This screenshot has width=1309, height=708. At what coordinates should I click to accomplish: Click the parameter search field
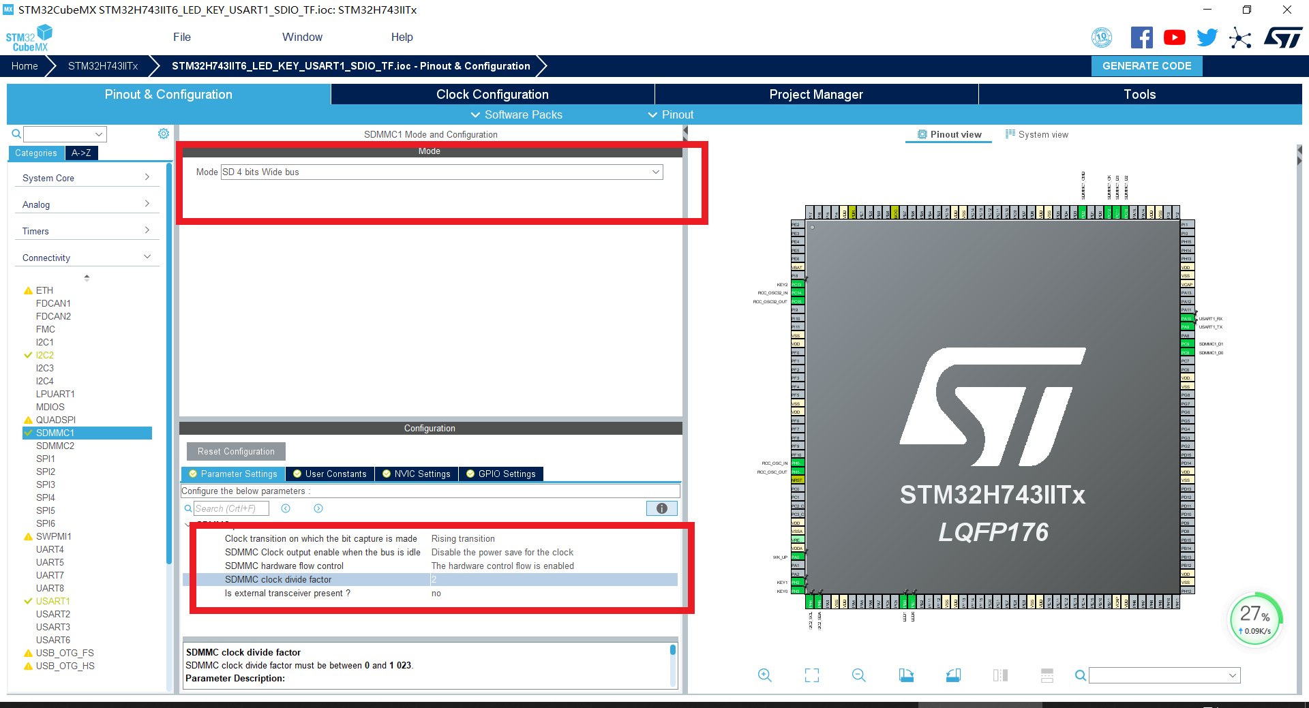coord(232,508)
